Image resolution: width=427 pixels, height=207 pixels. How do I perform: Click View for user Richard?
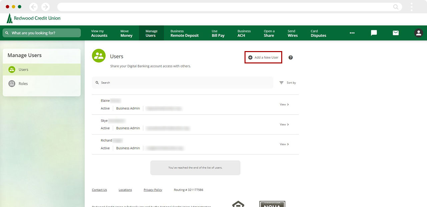click(284, 144)
